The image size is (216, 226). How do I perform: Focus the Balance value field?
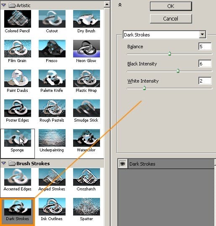point(205,47)
